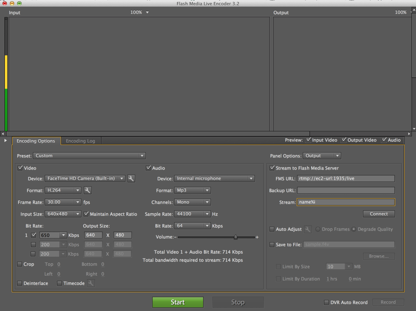Open video device settings wrench icon
The width and height of the screenshot is (416, 311).
131,178
